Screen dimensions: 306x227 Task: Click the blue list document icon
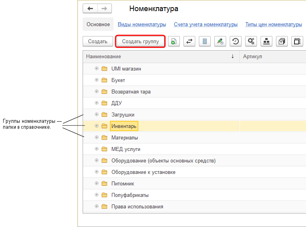tap(205, 41)
